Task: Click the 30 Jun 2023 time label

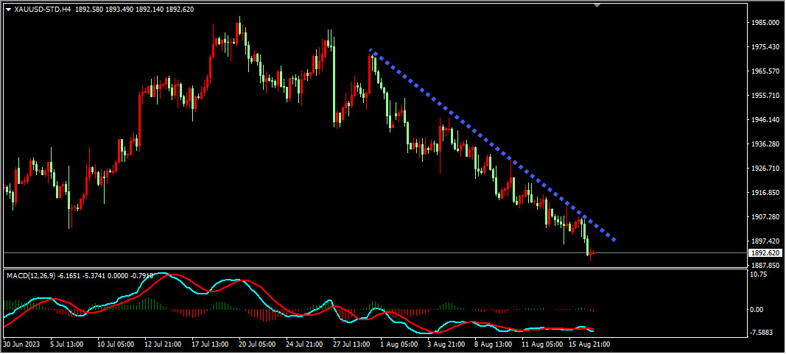Action: coord(21,344)
